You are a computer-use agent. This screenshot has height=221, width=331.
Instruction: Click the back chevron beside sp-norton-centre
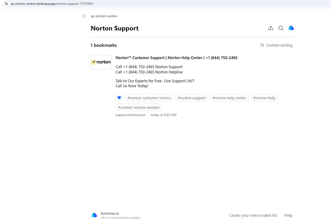coord(84,16)
